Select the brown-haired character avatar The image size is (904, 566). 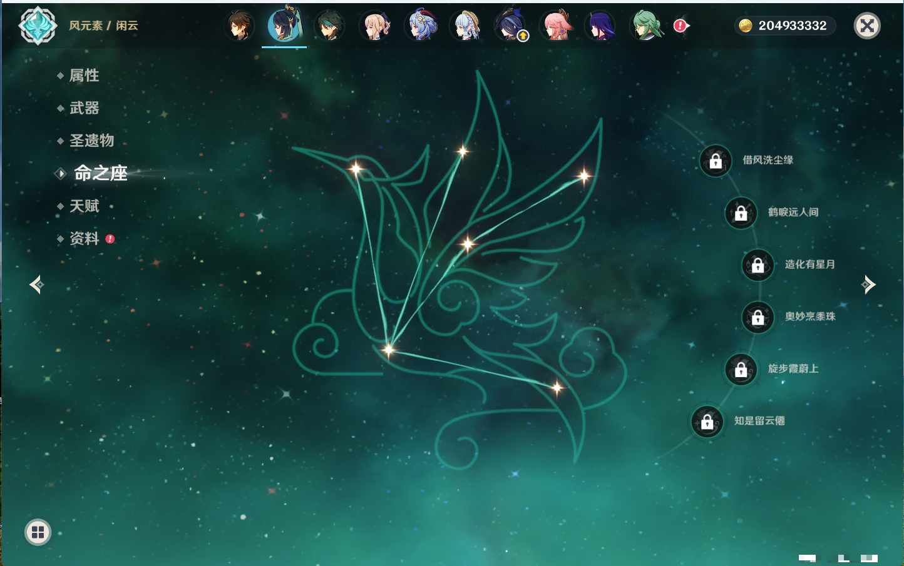tap(239, 26)
